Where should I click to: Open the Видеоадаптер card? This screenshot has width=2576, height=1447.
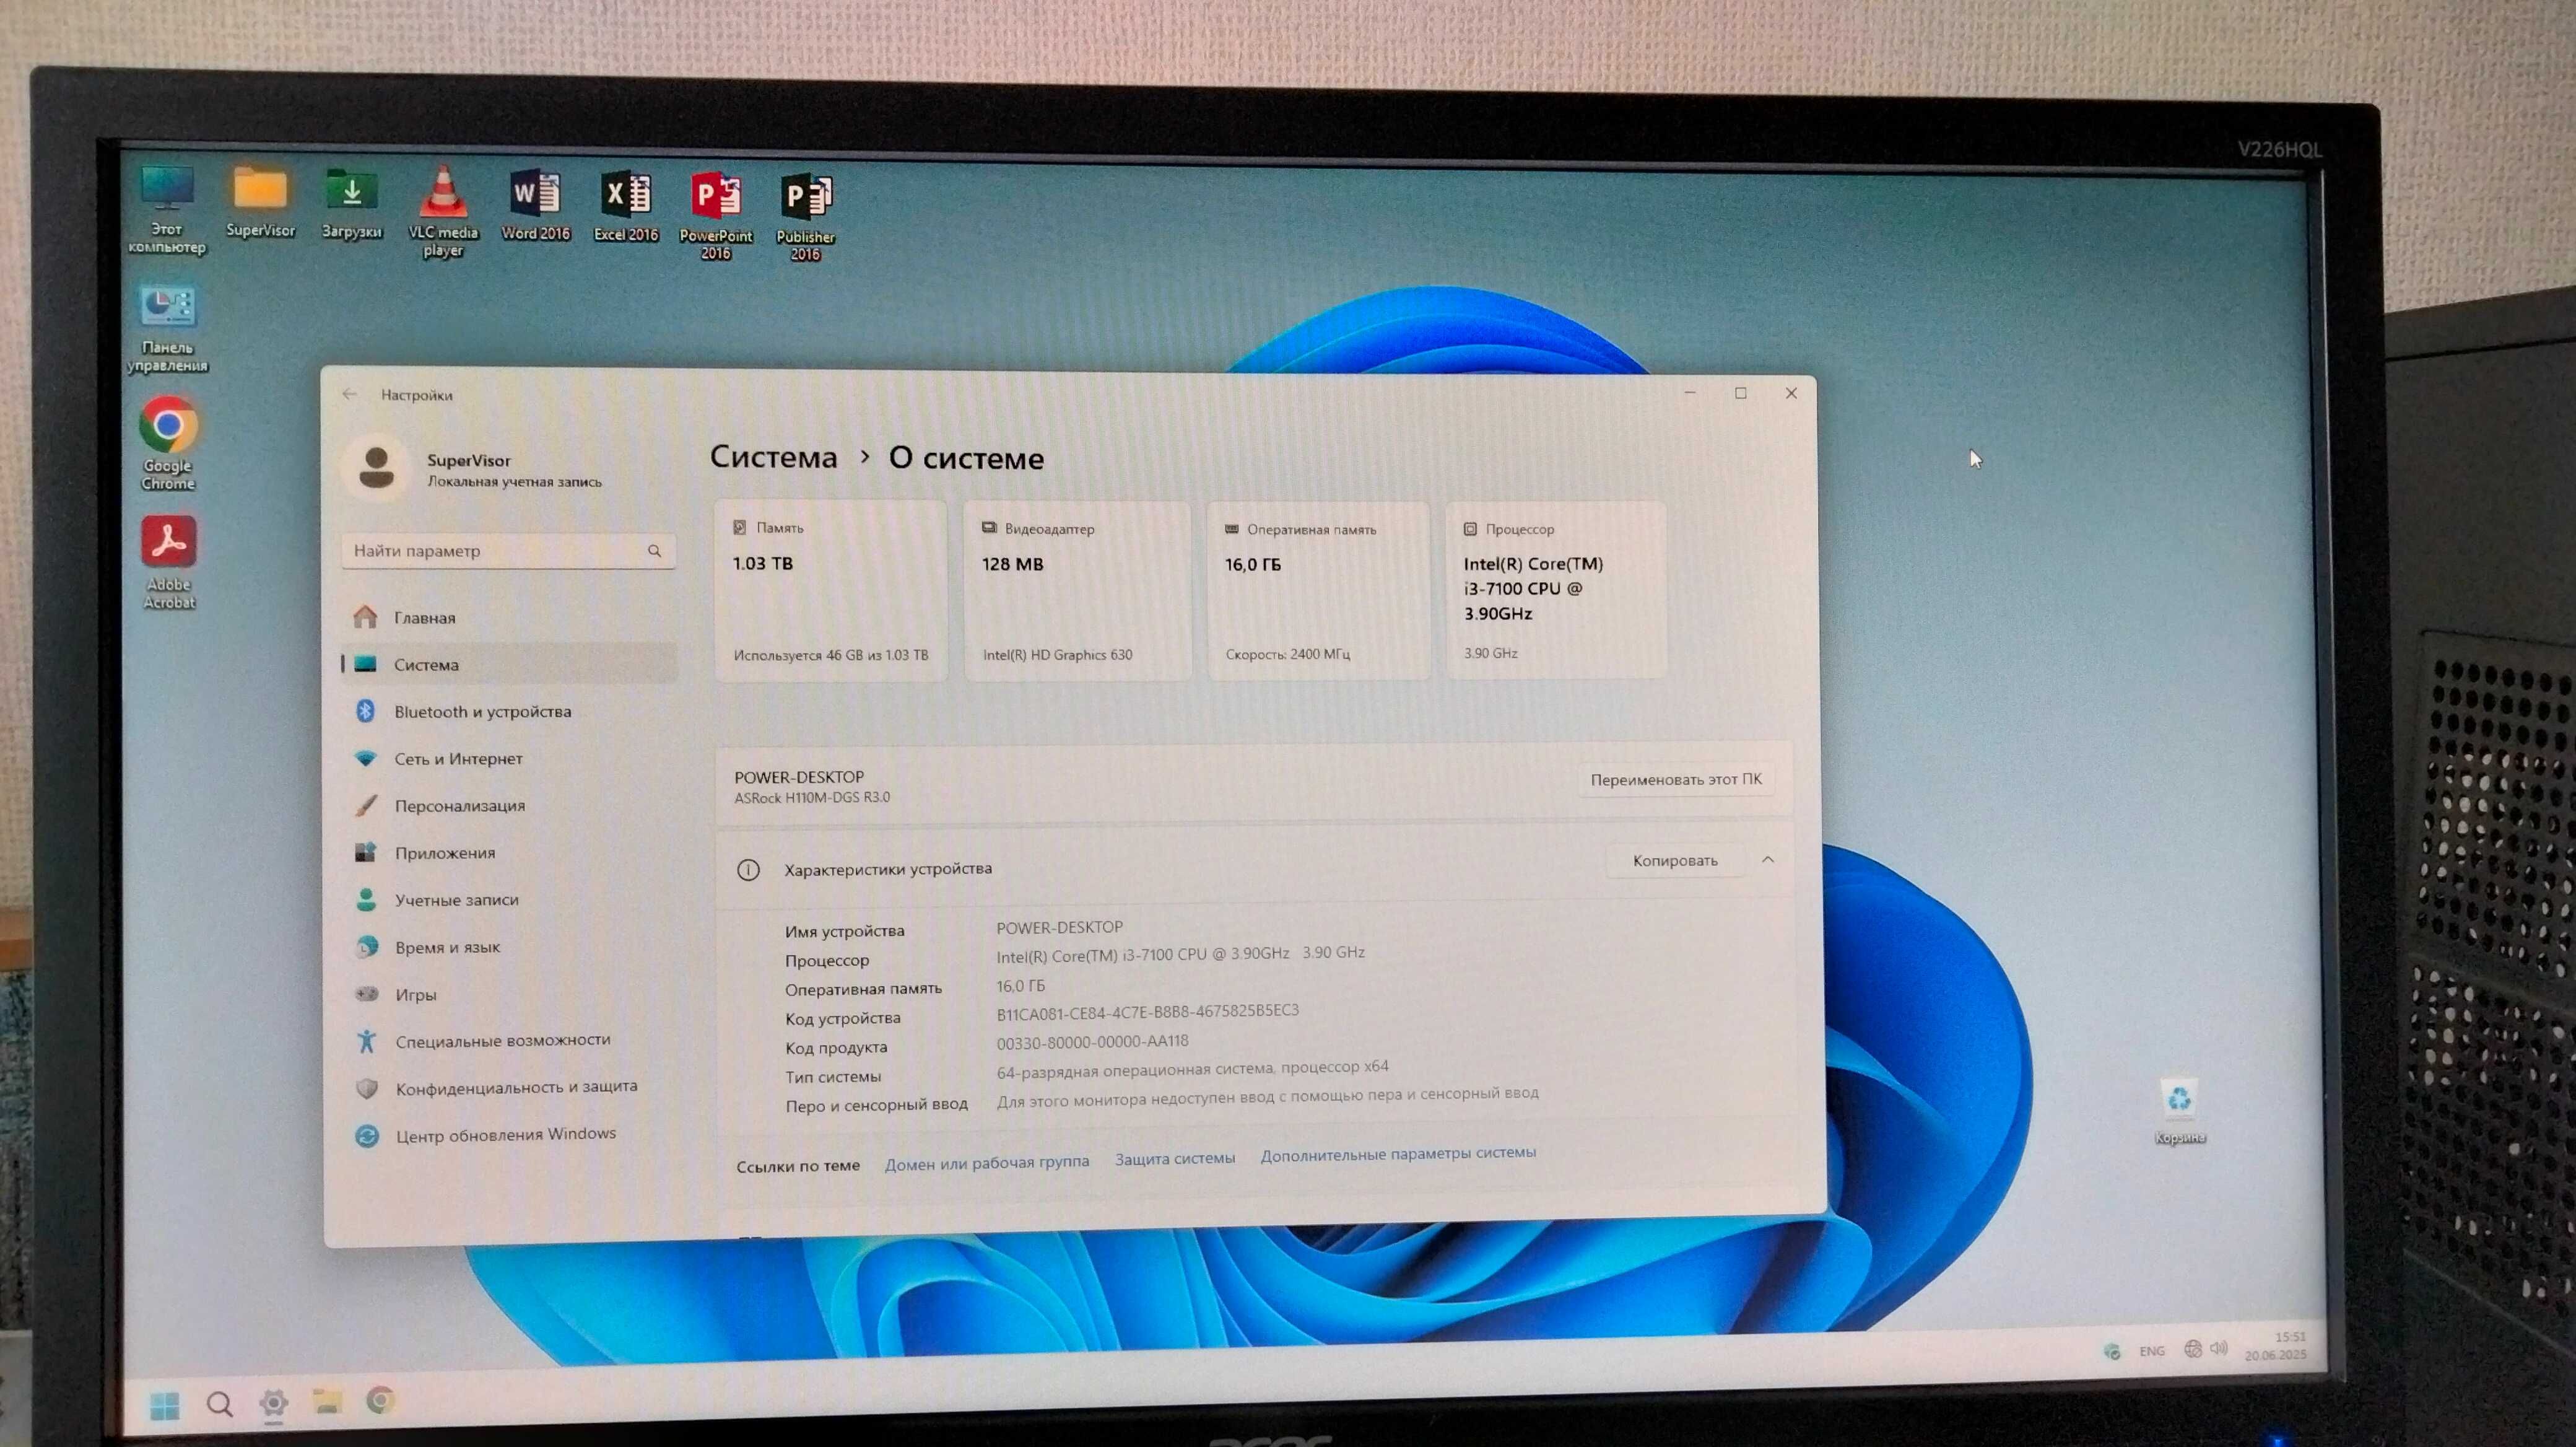point(1077,590)
